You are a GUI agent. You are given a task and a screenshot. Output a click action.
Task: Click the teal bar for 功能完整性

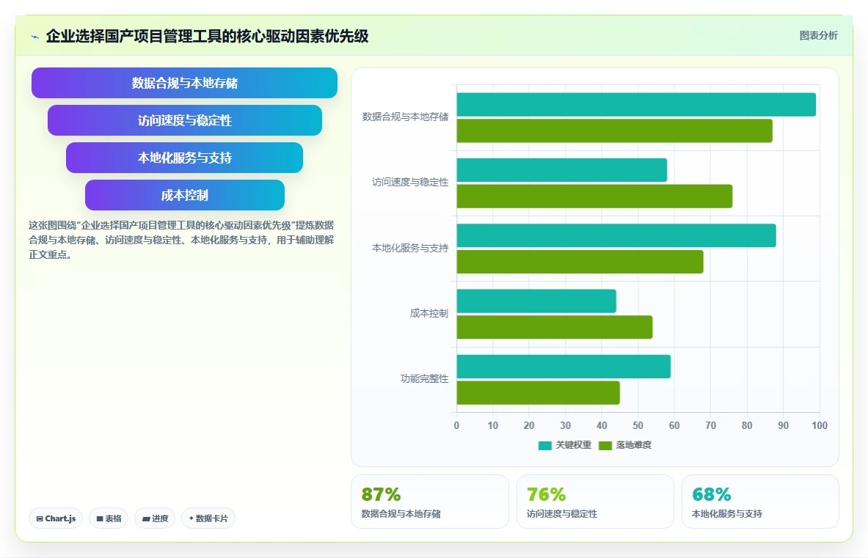click(x=564, y=367)
